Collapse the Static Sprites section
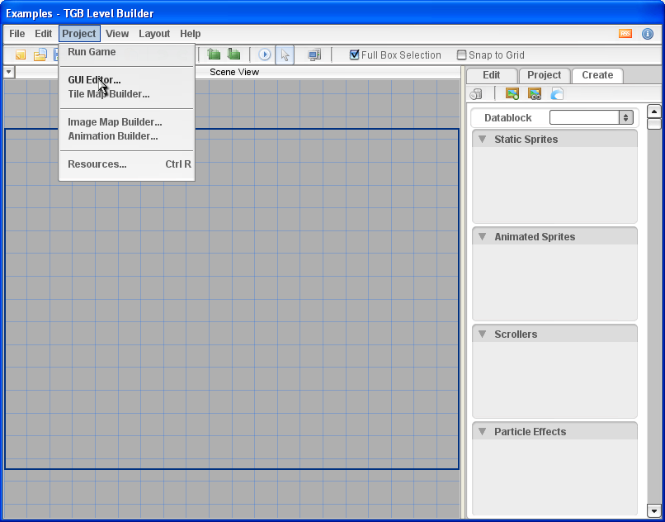Image resolution: width=665 pixels, height=522 pixels. (x=482, y=139)
